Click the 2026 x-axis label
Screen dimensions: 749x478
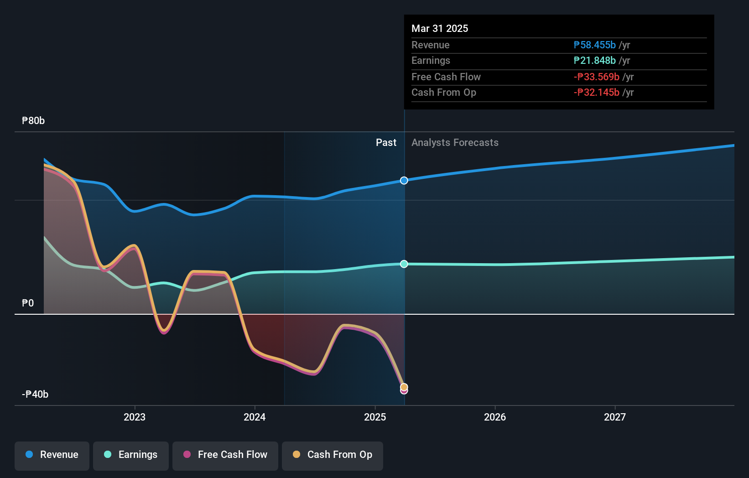(495, 417)
